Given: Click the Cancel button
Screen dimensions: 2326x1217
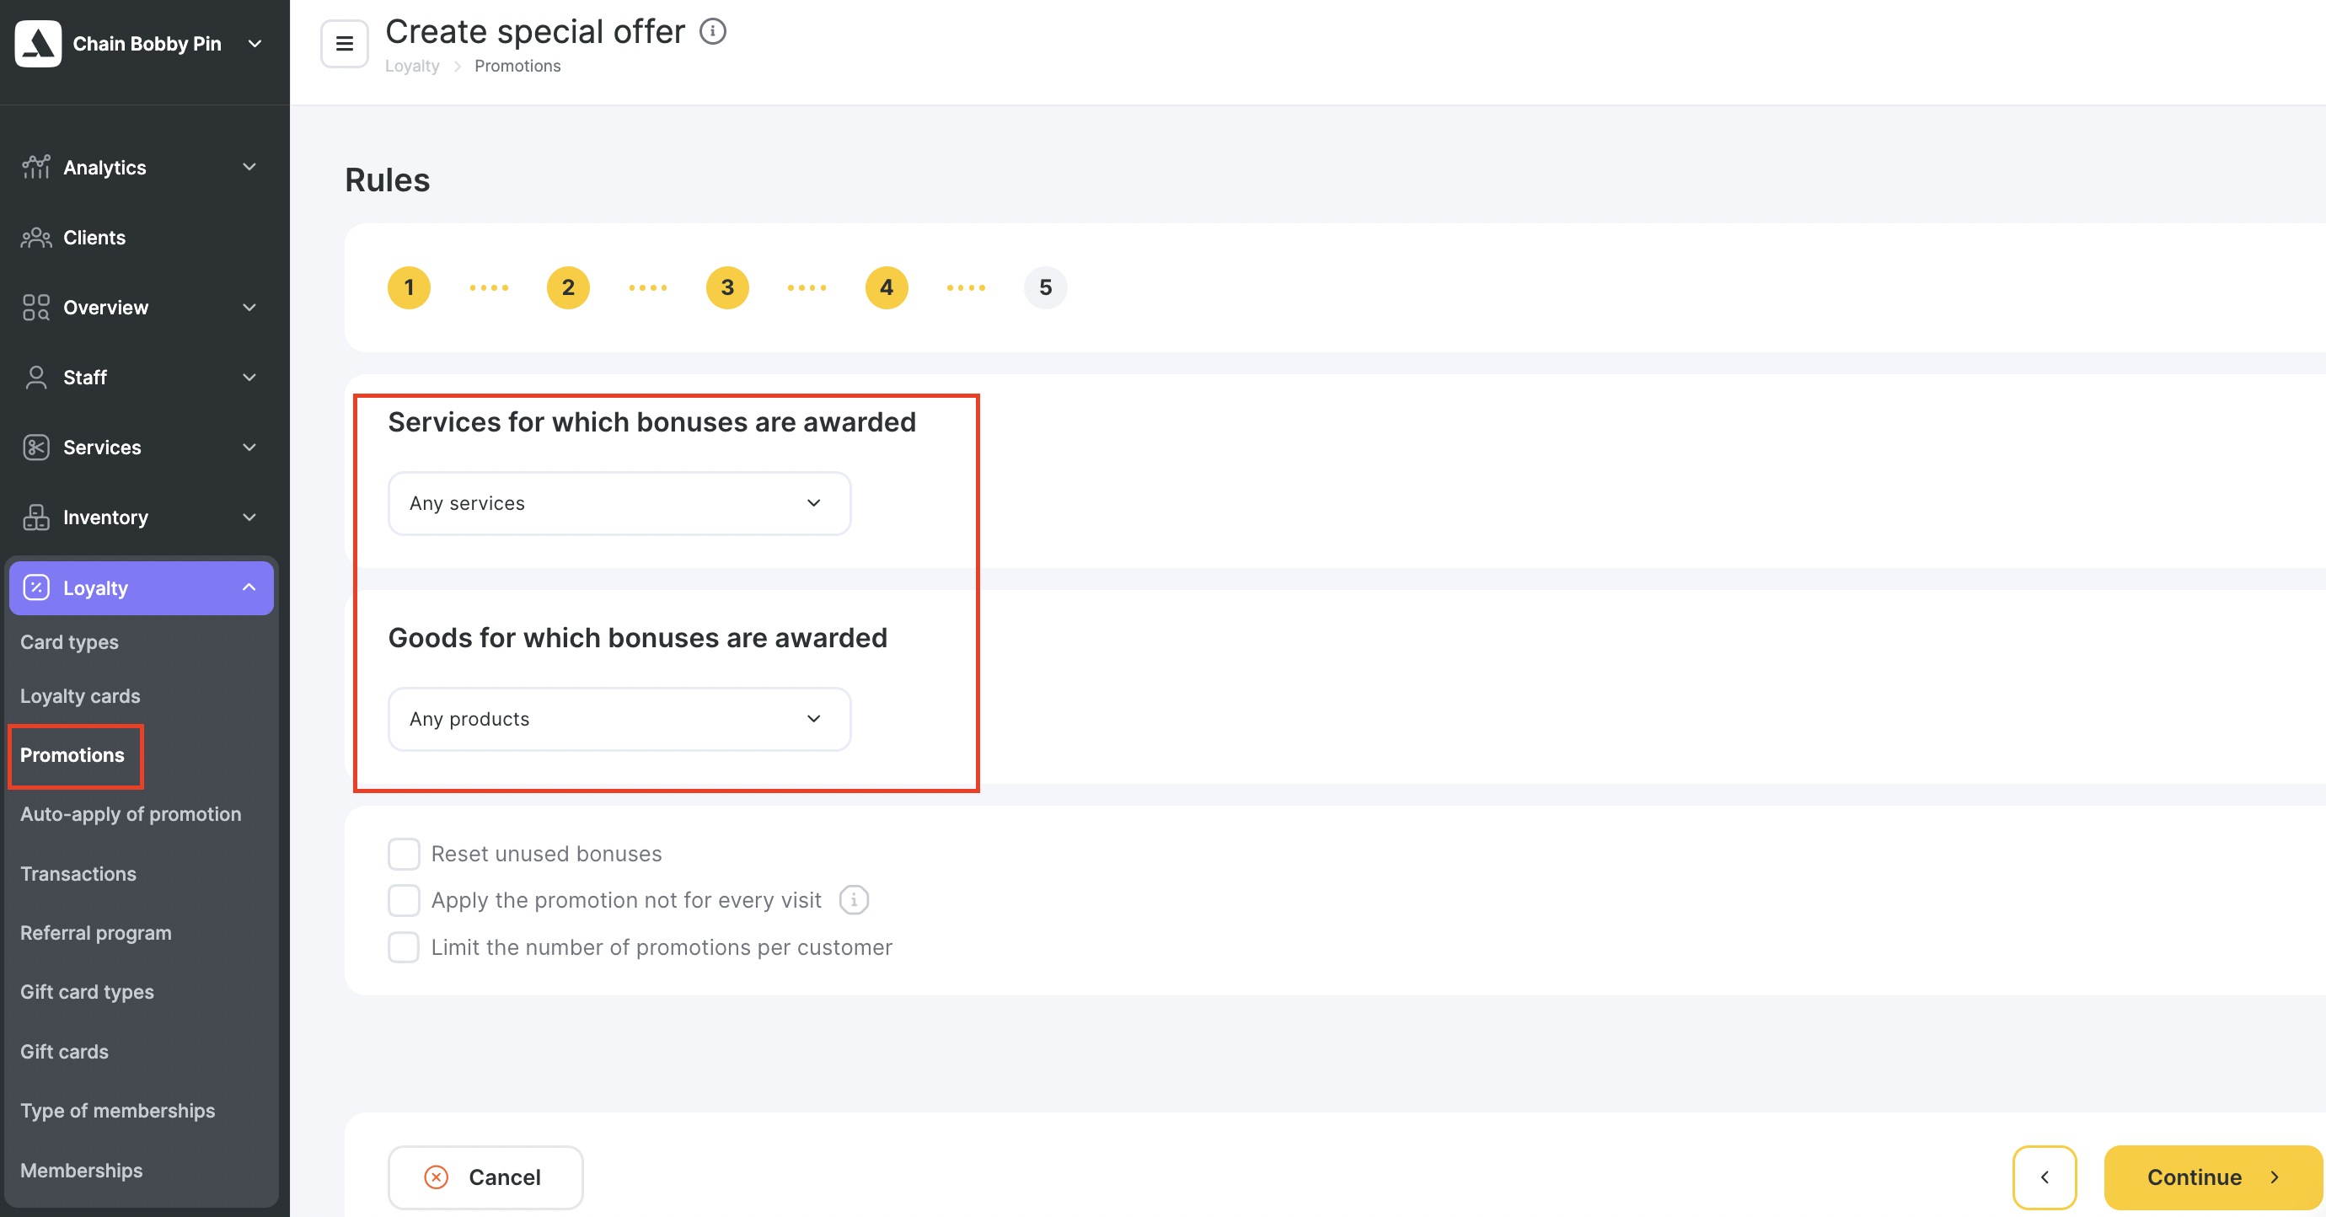Looking at the screenshot, I should click(485, 1177).
